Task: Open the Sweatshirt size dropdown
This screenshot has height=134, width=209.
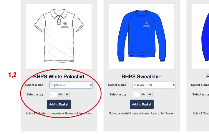Action: 154,85
